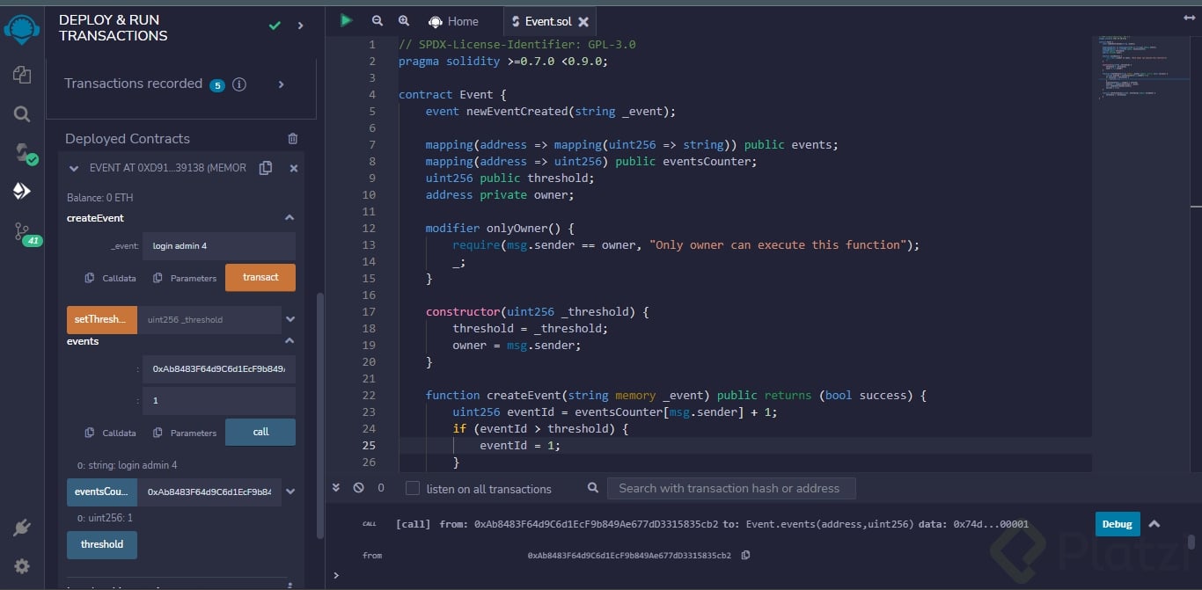Click the 'owner = msg.sender;' code line
This screenshot has height=590, width=1202.
pos(517,345)
